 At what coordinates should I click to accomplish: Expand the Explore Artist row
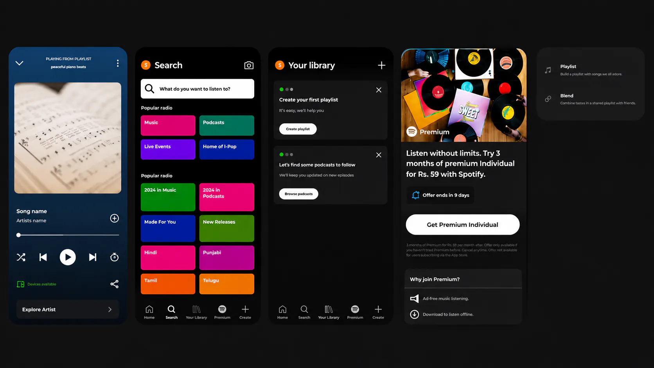click(68, 309)
